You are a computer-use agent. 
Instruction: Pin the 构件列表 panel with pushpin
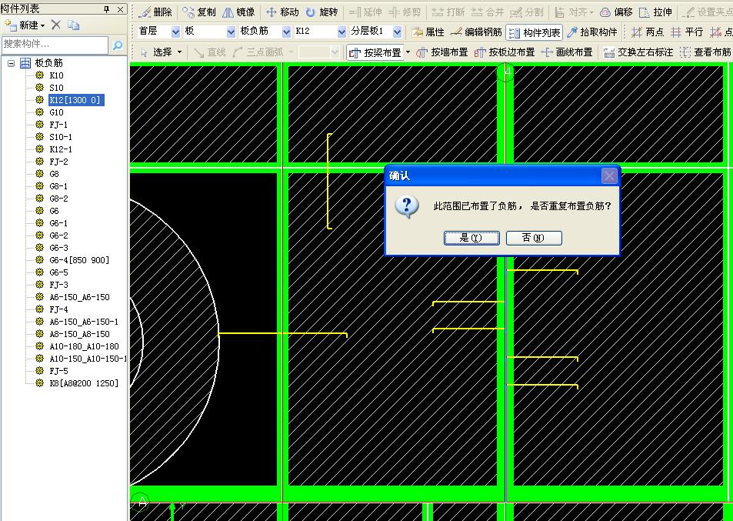(107, 8)
